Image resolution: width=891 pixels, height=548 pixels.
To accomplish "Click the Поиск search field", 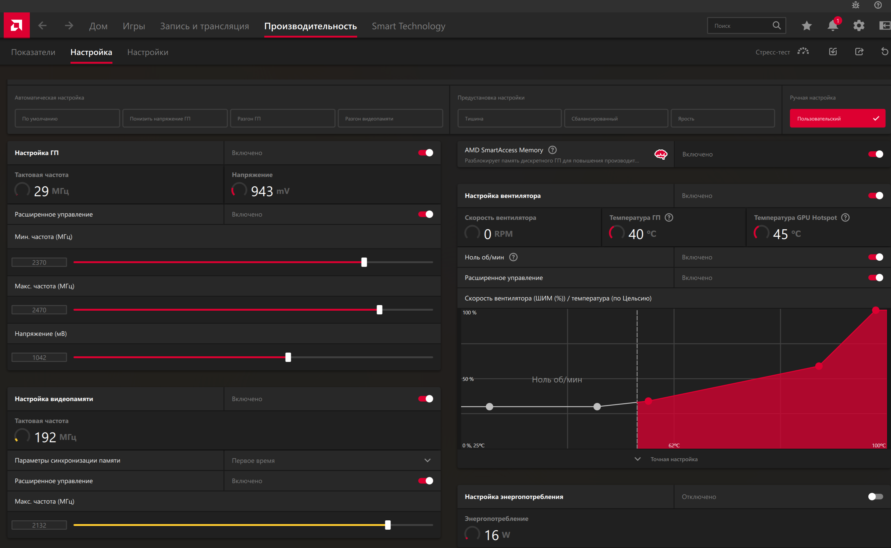I will (739, 26).
